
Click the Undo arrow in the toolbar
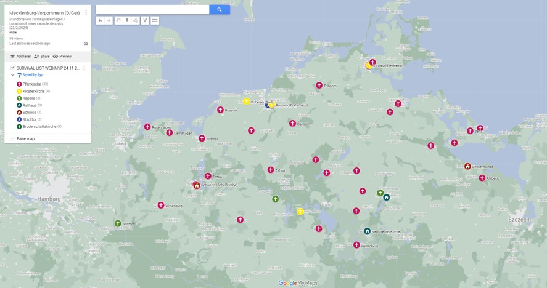101,20
